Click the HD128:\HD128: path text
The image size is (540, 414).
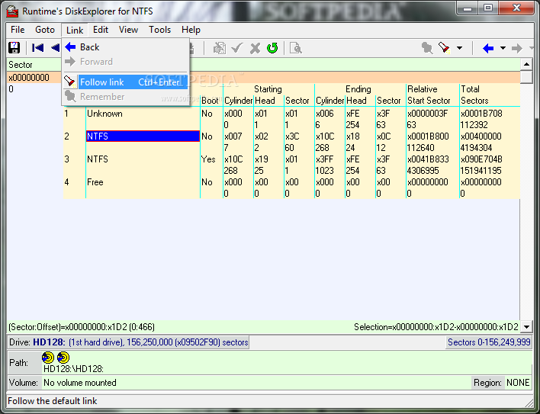click(73, 369)
